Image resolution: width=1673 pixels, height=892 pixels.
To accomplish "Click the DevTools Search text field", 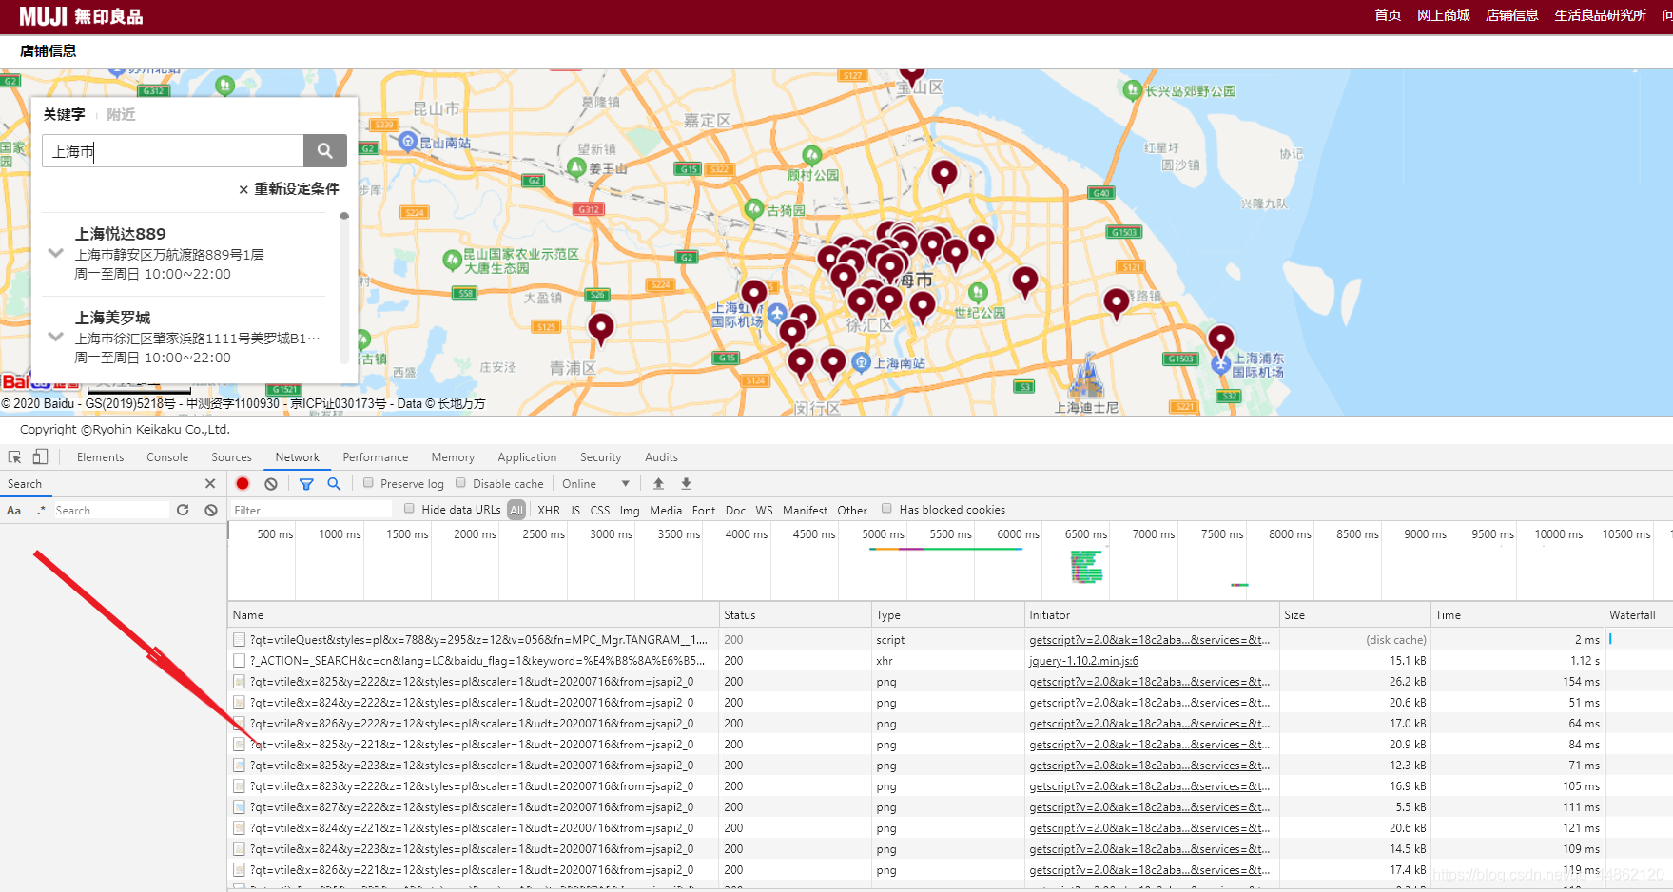I will point(110,511).
